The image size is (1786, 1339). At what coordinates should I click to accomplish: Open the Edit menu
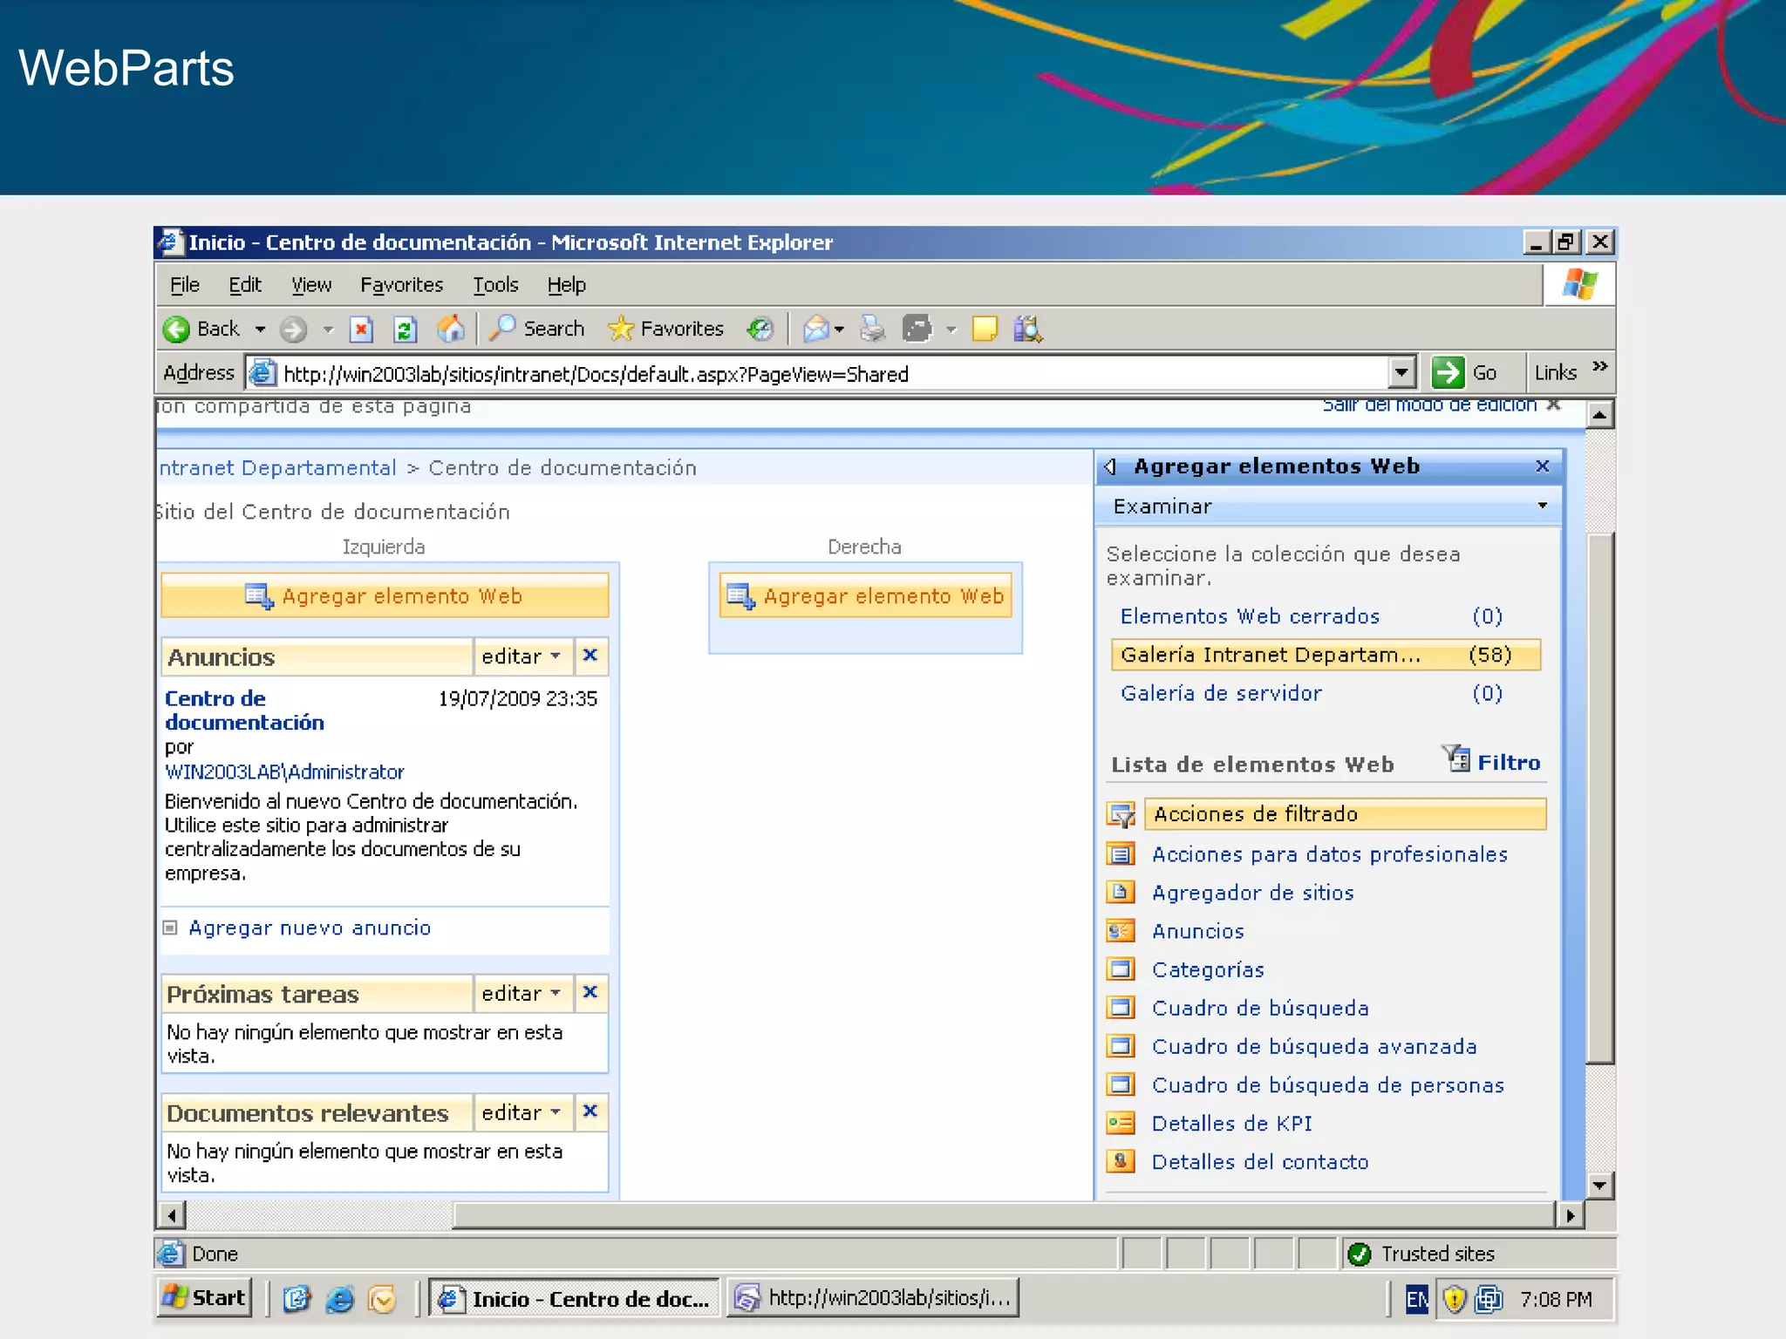[x=245, y=285]
